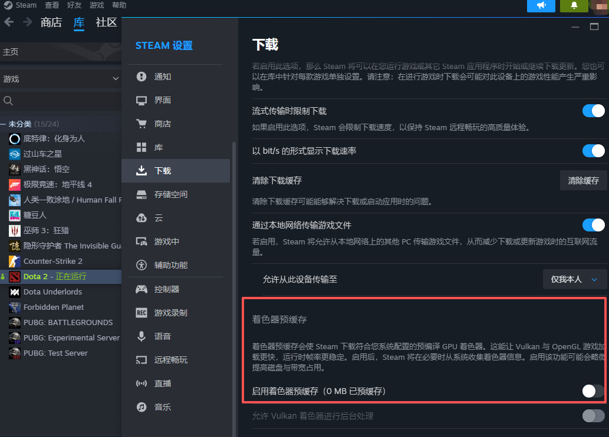Open the Steam menu
This screenshot has height=437, width=609.
26,5
